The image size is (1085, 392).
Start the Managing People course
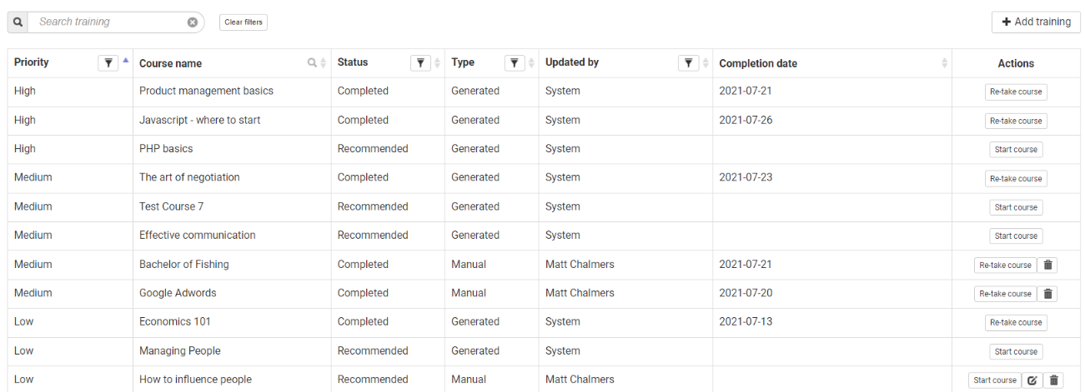coord(1016,351)
